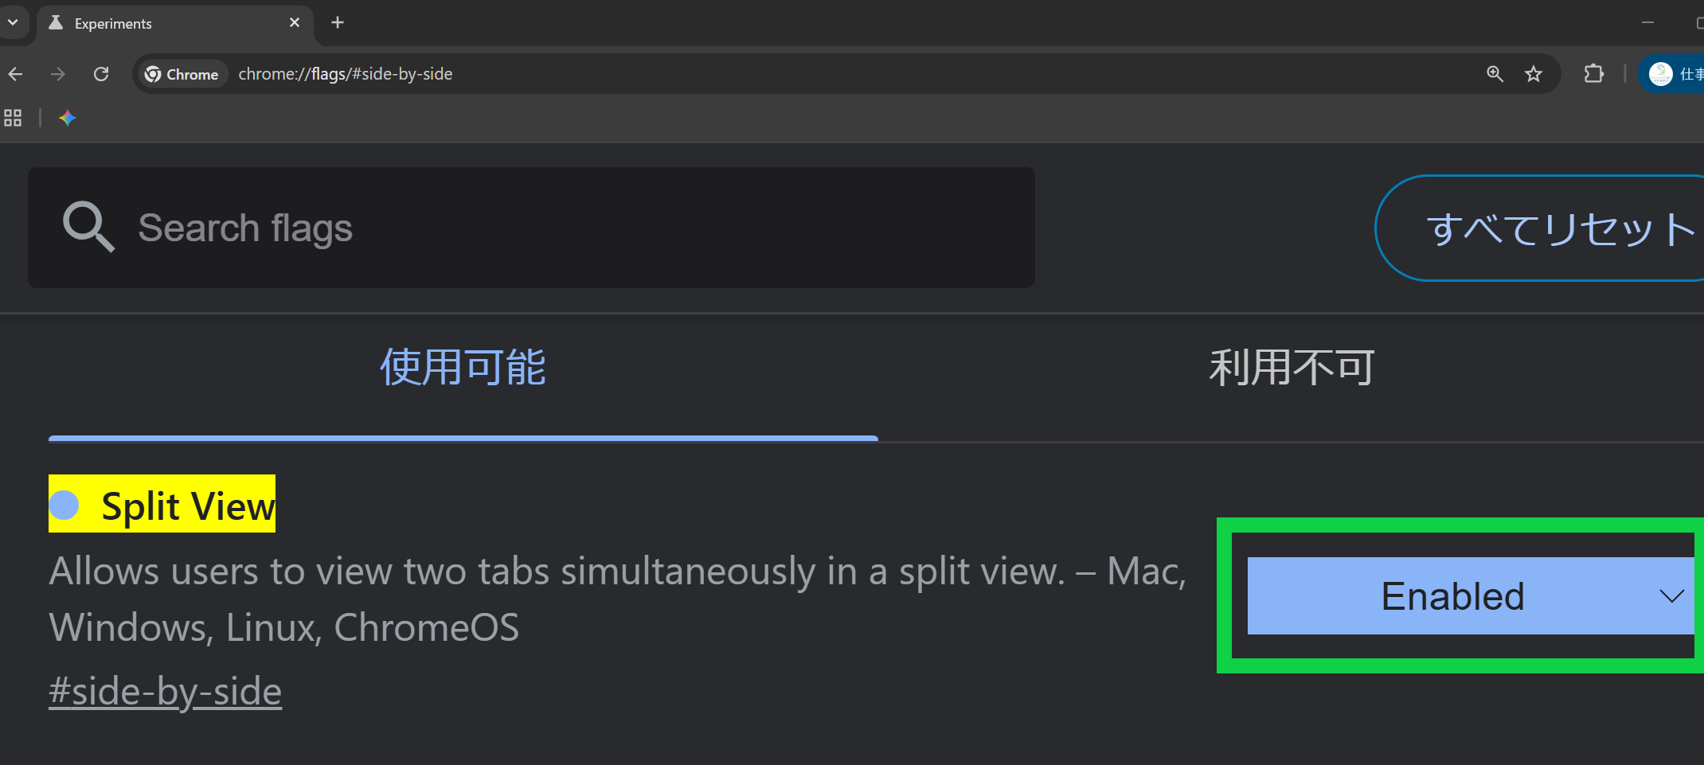Click the colorful sparkle bookmark icon

pos(68,119)
